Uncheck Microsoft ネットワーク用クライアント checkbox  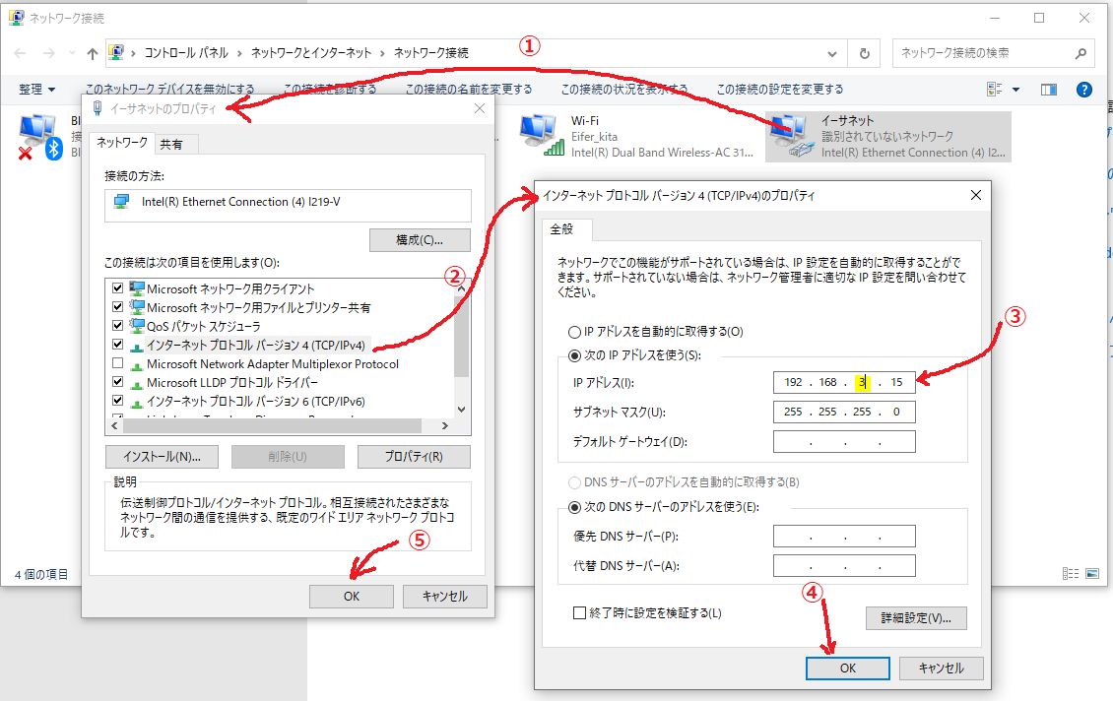[118, 288]
